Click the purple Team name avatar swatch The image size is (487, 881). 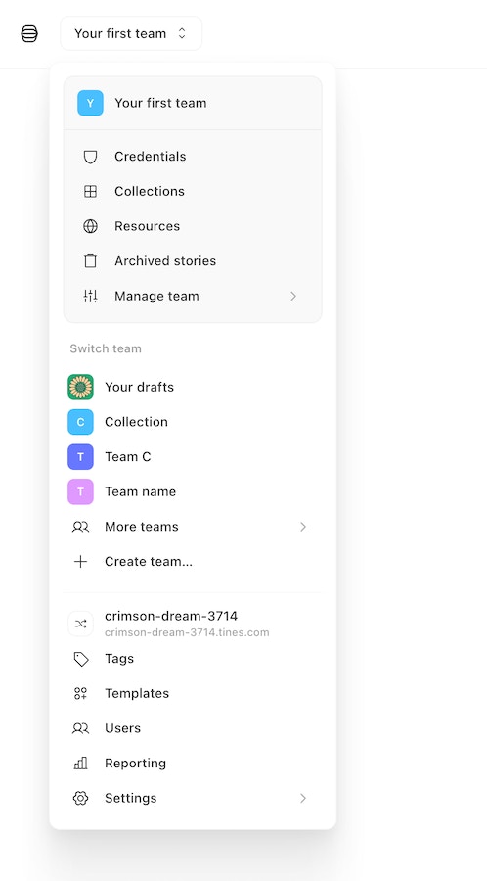coord(81,491)
